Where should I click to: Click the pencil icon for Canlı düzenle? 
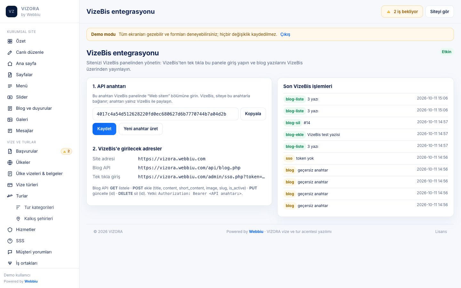(x=10, y=52)
